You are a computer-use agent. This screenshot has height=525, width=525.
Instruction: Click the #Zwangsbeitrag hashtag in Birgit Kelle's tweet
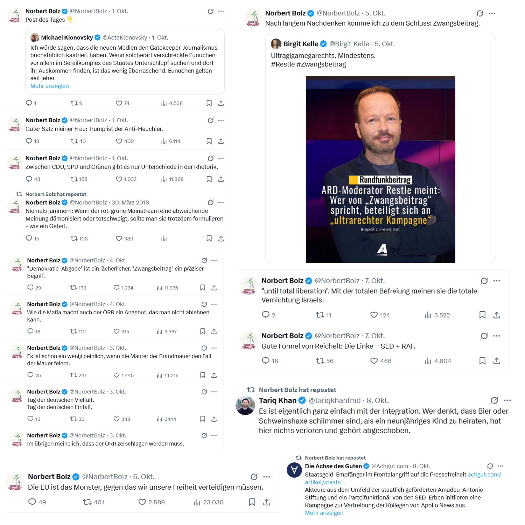click(x=321, y=64)
